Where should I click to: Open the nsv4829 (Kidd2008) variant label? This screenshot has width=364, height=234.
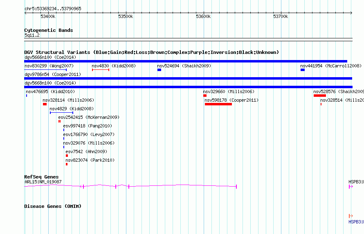(x=72, y=109)
